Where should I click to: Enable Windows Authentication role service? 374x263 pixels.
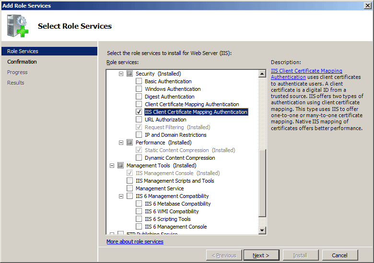click(139, 89)
